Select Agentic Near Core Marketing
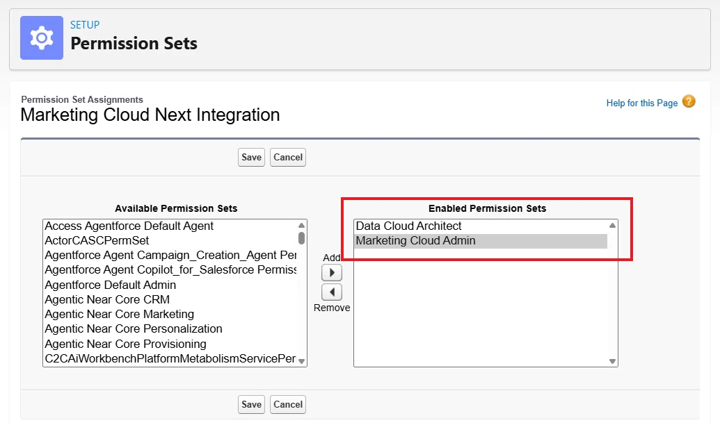 click(x=170, y=314)
